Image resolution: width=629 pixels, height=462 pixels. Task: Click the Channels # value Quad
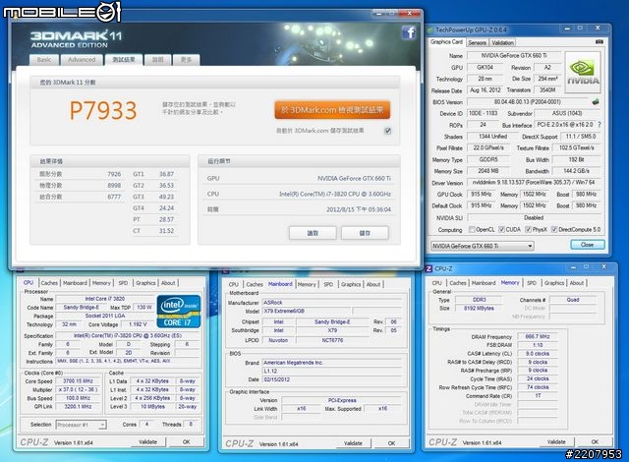(573, 300)
